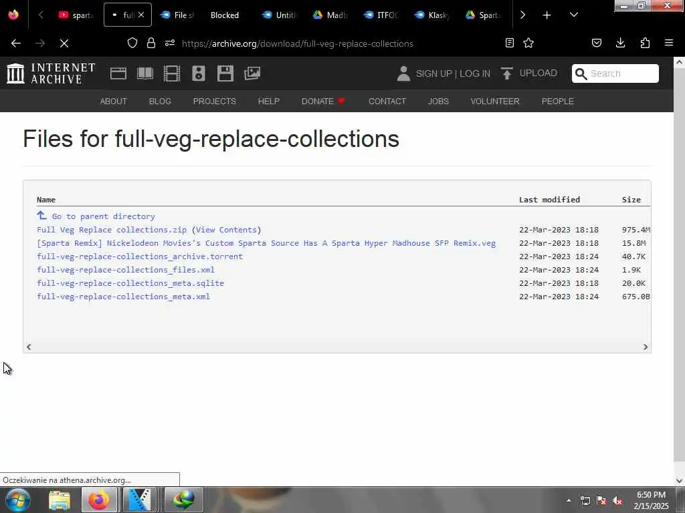Download Full Veg Replace collections.zip
Image resolution: width=685 pixels, height=513 pixels.
pyautogui.click(x=112, y=230)
